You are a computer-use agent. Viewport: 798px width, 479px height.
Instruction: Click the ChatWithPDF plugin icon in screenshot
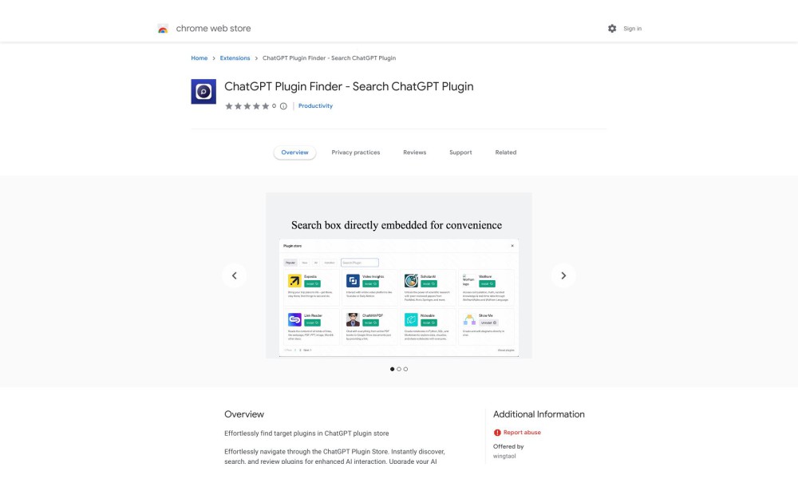[x=353, y=319]
